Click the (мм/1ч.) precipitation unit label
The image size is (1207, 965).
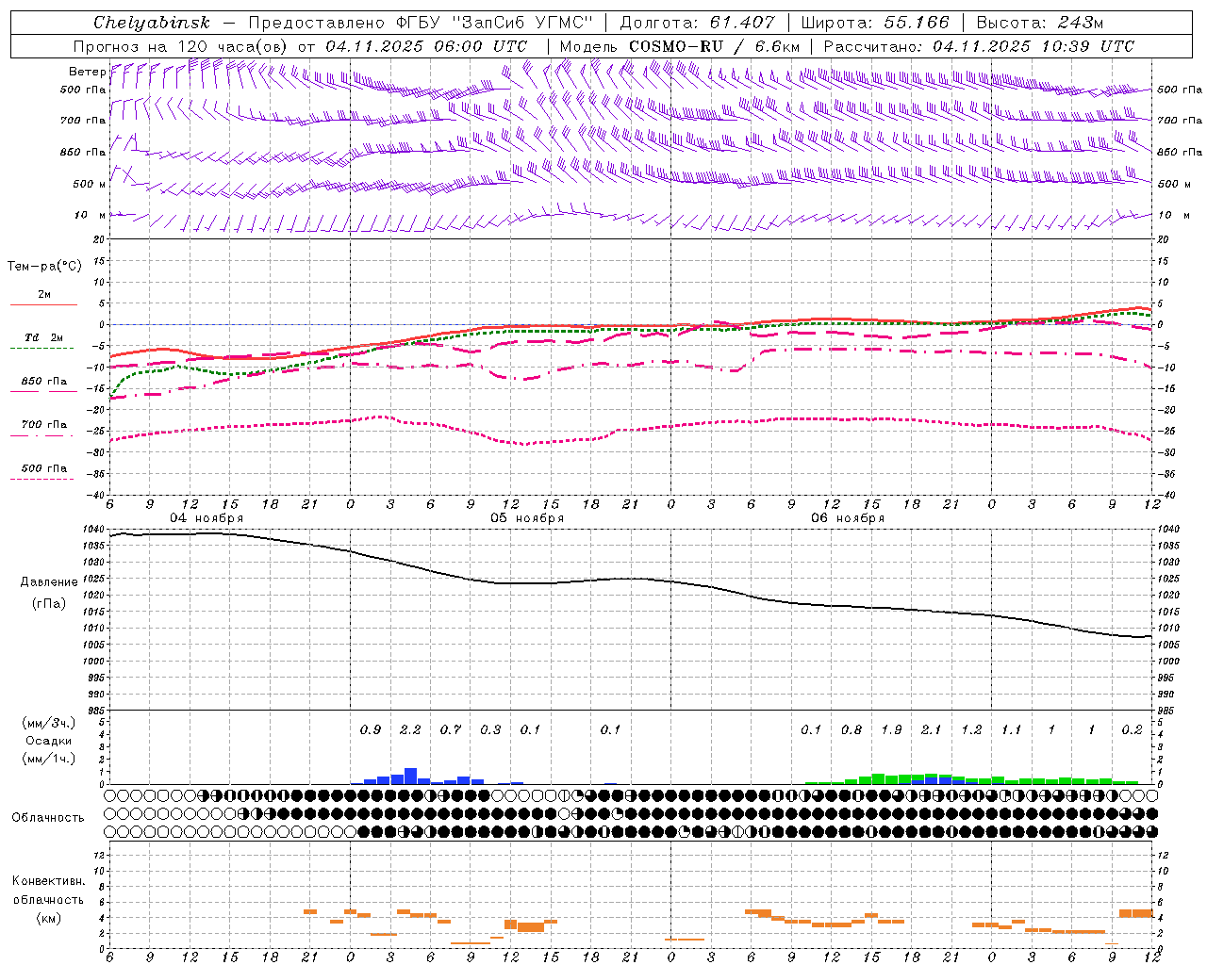pos(49,759)
